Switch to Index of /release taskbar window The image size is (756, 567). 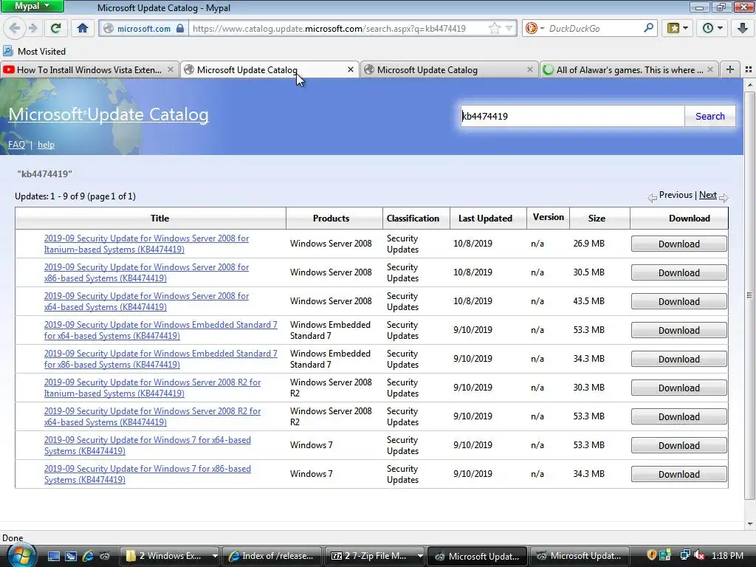[272, 556]
